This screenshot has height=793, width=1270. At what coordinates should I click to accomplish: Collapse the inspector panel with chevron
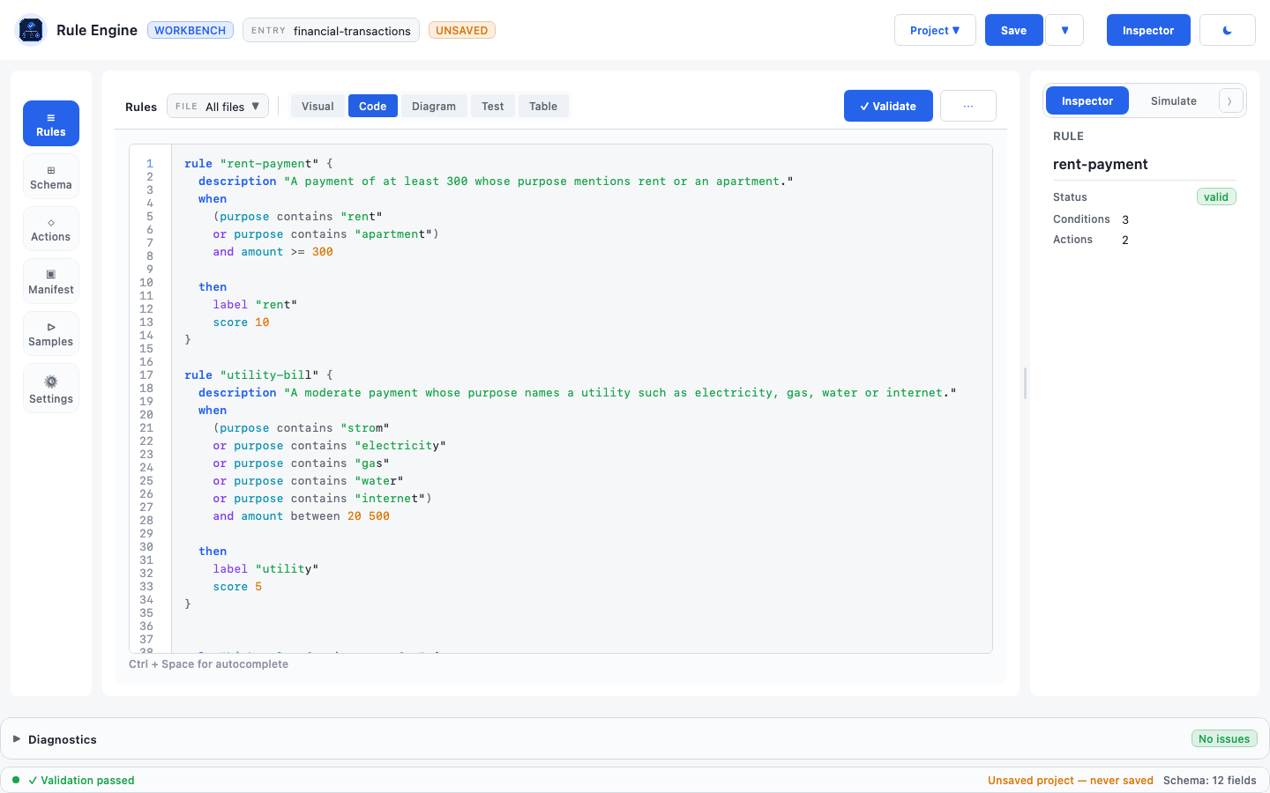[x=1230, y=101]
